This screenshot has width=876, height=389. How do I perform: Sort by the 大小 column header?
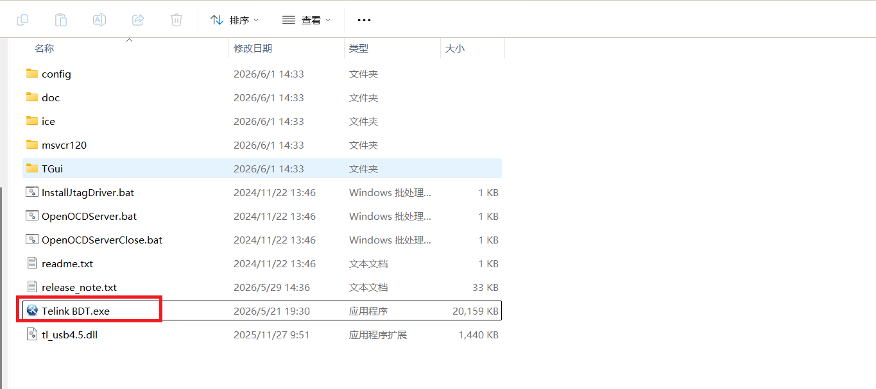click(x=455, y=49)
